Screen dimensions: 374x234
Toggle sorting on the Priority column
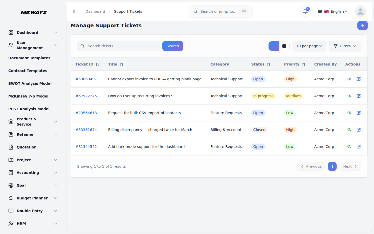pos(304,64)
